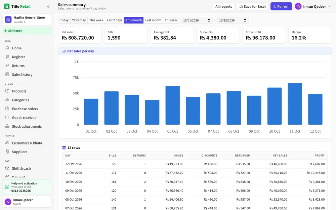Click the 12 Oct 2026 table row
Screen dimensions: 336x210
195,164
